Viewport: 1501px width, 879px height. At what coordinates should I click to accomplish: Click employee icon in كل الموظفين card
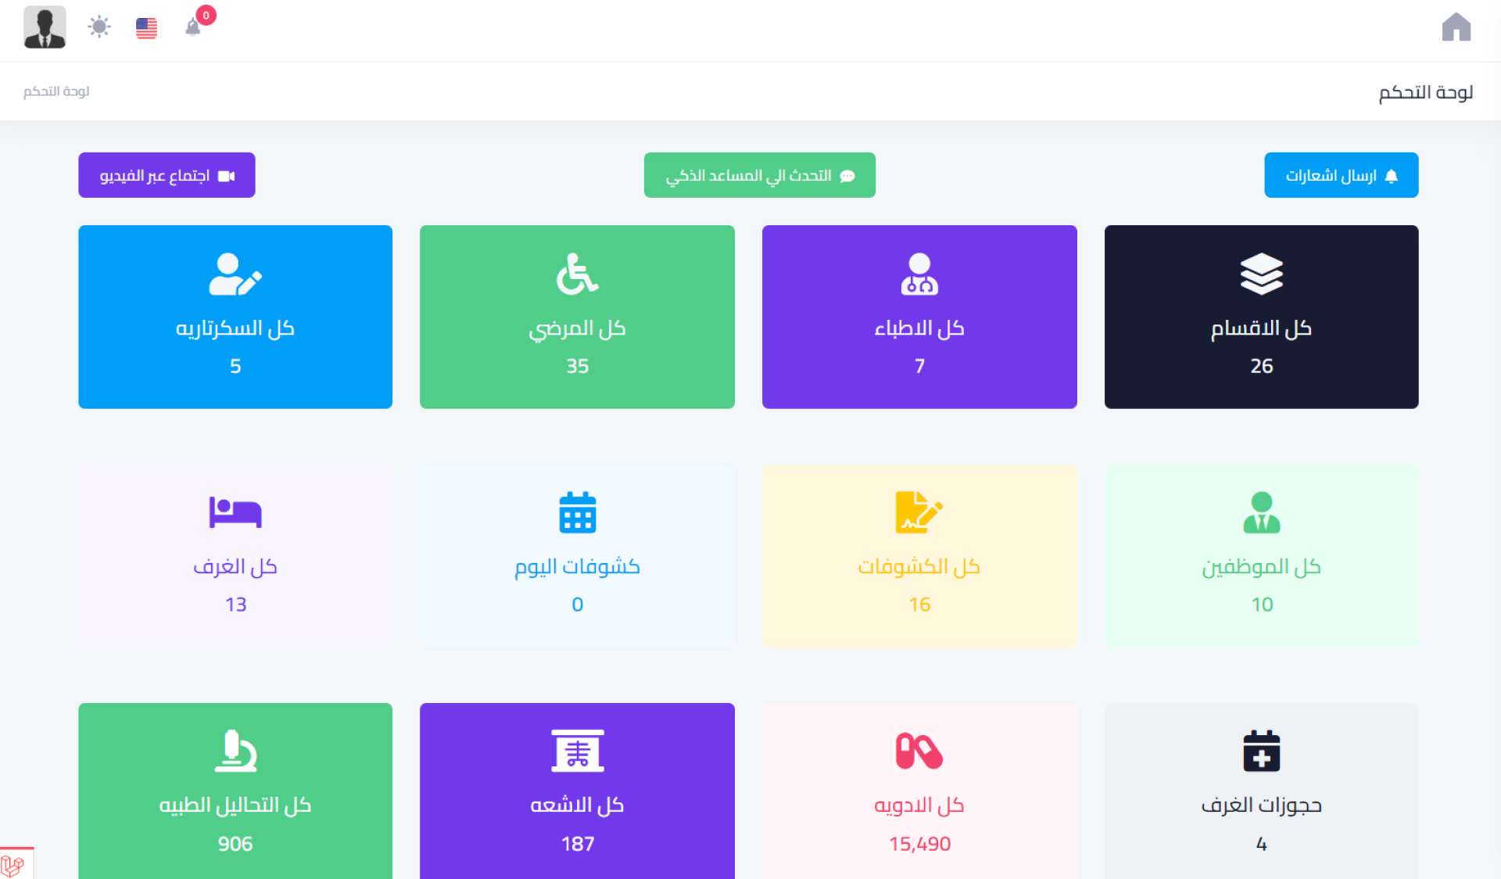tap(1261, 512)
